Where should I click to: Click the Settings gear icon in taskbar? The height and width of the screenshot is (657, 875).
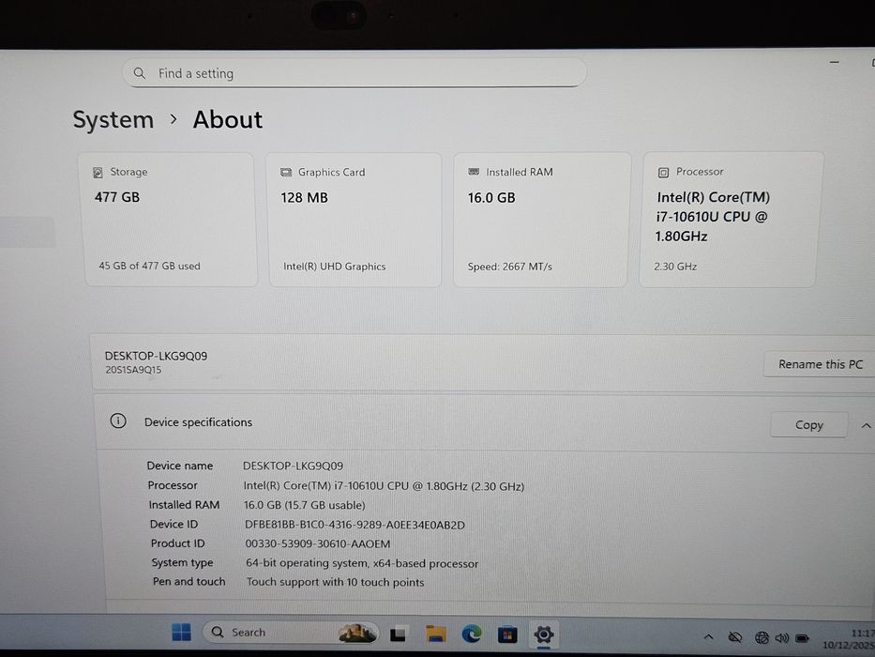point(543,634)
